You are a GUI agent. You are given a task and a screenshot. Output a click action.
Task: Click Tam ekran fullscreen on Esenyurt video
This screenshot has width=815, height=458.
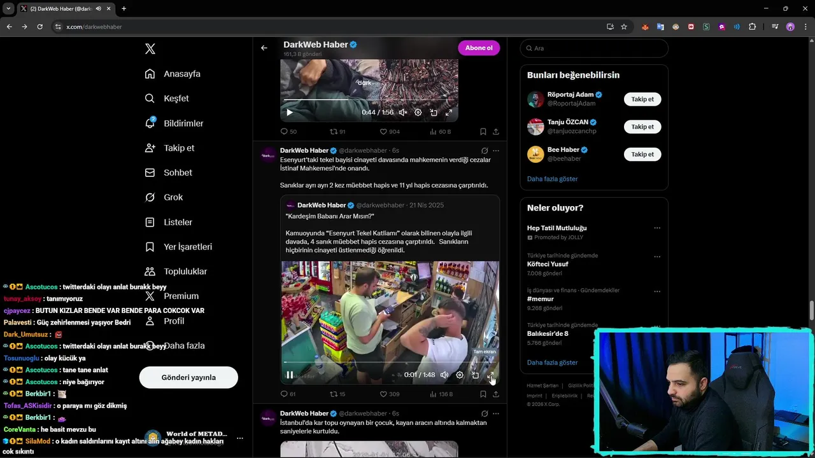(x=490, y=375)
